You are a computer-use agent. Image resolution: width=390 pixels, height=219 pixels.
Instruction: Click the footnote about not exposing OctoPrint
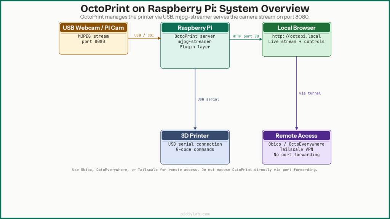coord(195,170)
